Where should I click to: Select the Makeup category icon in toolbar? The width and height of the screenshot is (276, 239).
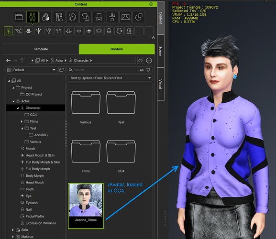pos(59,17)
